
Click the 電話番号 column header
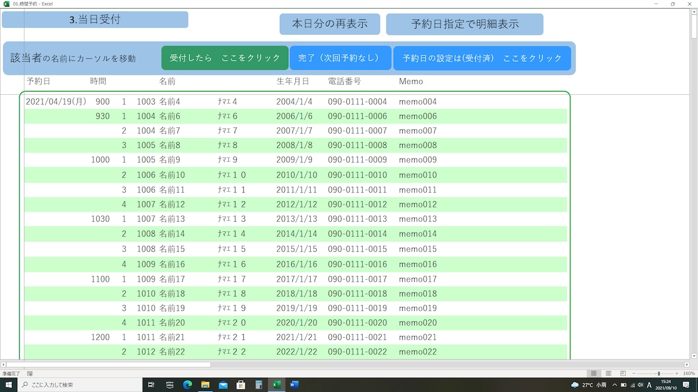(344, 81)
